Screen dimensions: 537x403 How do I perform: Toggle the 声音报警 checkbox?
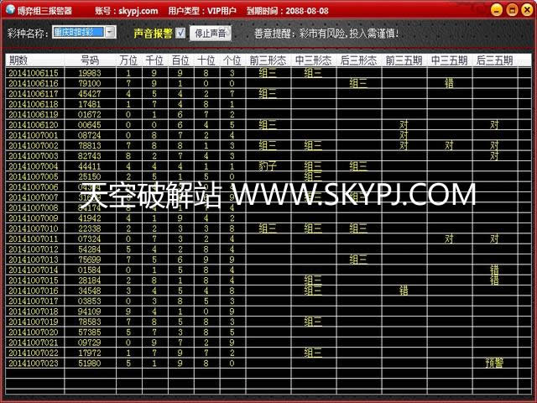tap(180, 33)
